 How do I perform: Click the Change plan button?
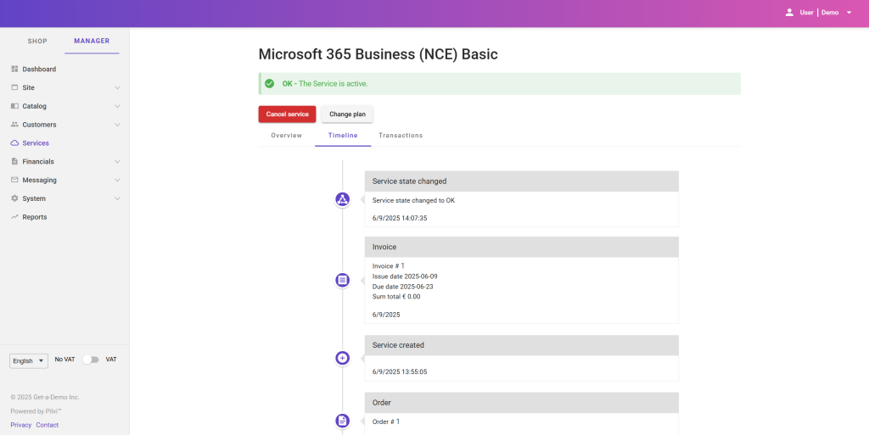(x=346, y=114)
